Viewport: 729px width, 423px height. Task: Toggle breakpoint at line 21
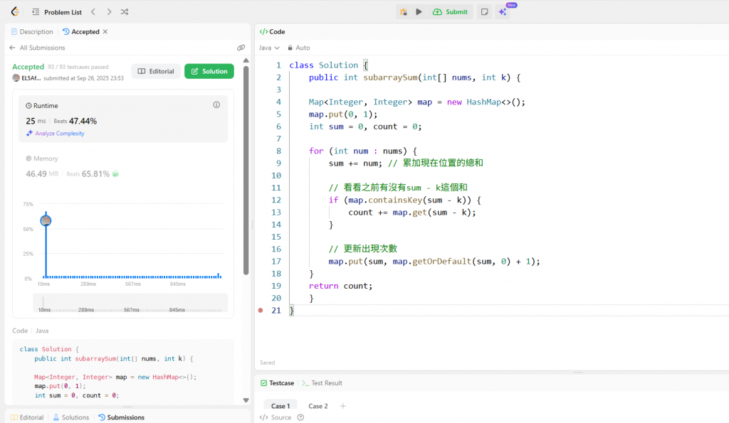click(x=261, y=310)
